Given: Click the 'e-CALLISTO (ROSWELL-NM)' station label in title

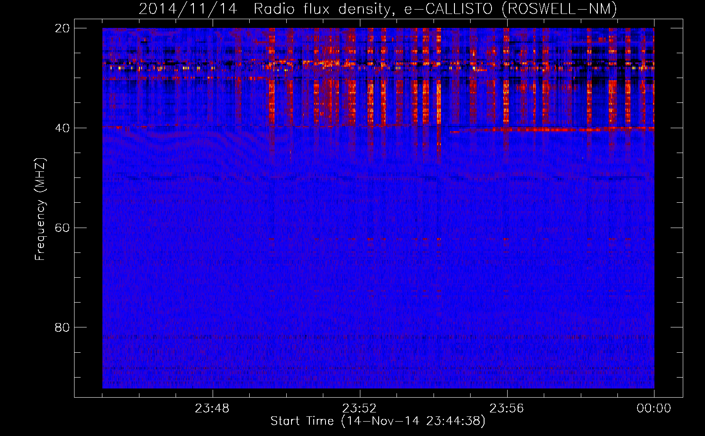Looking at the screenshot, I should click(511, 9).
